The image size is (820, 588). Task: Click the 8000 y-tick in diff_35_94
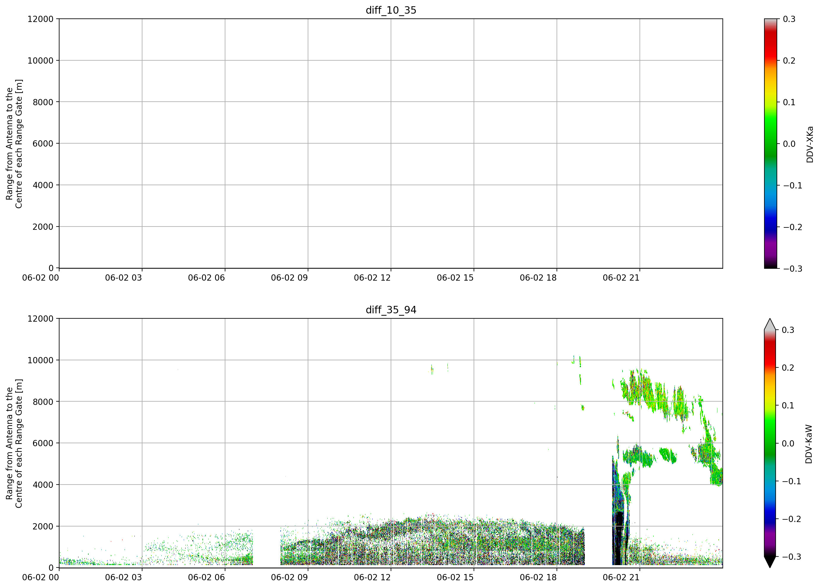43,402
